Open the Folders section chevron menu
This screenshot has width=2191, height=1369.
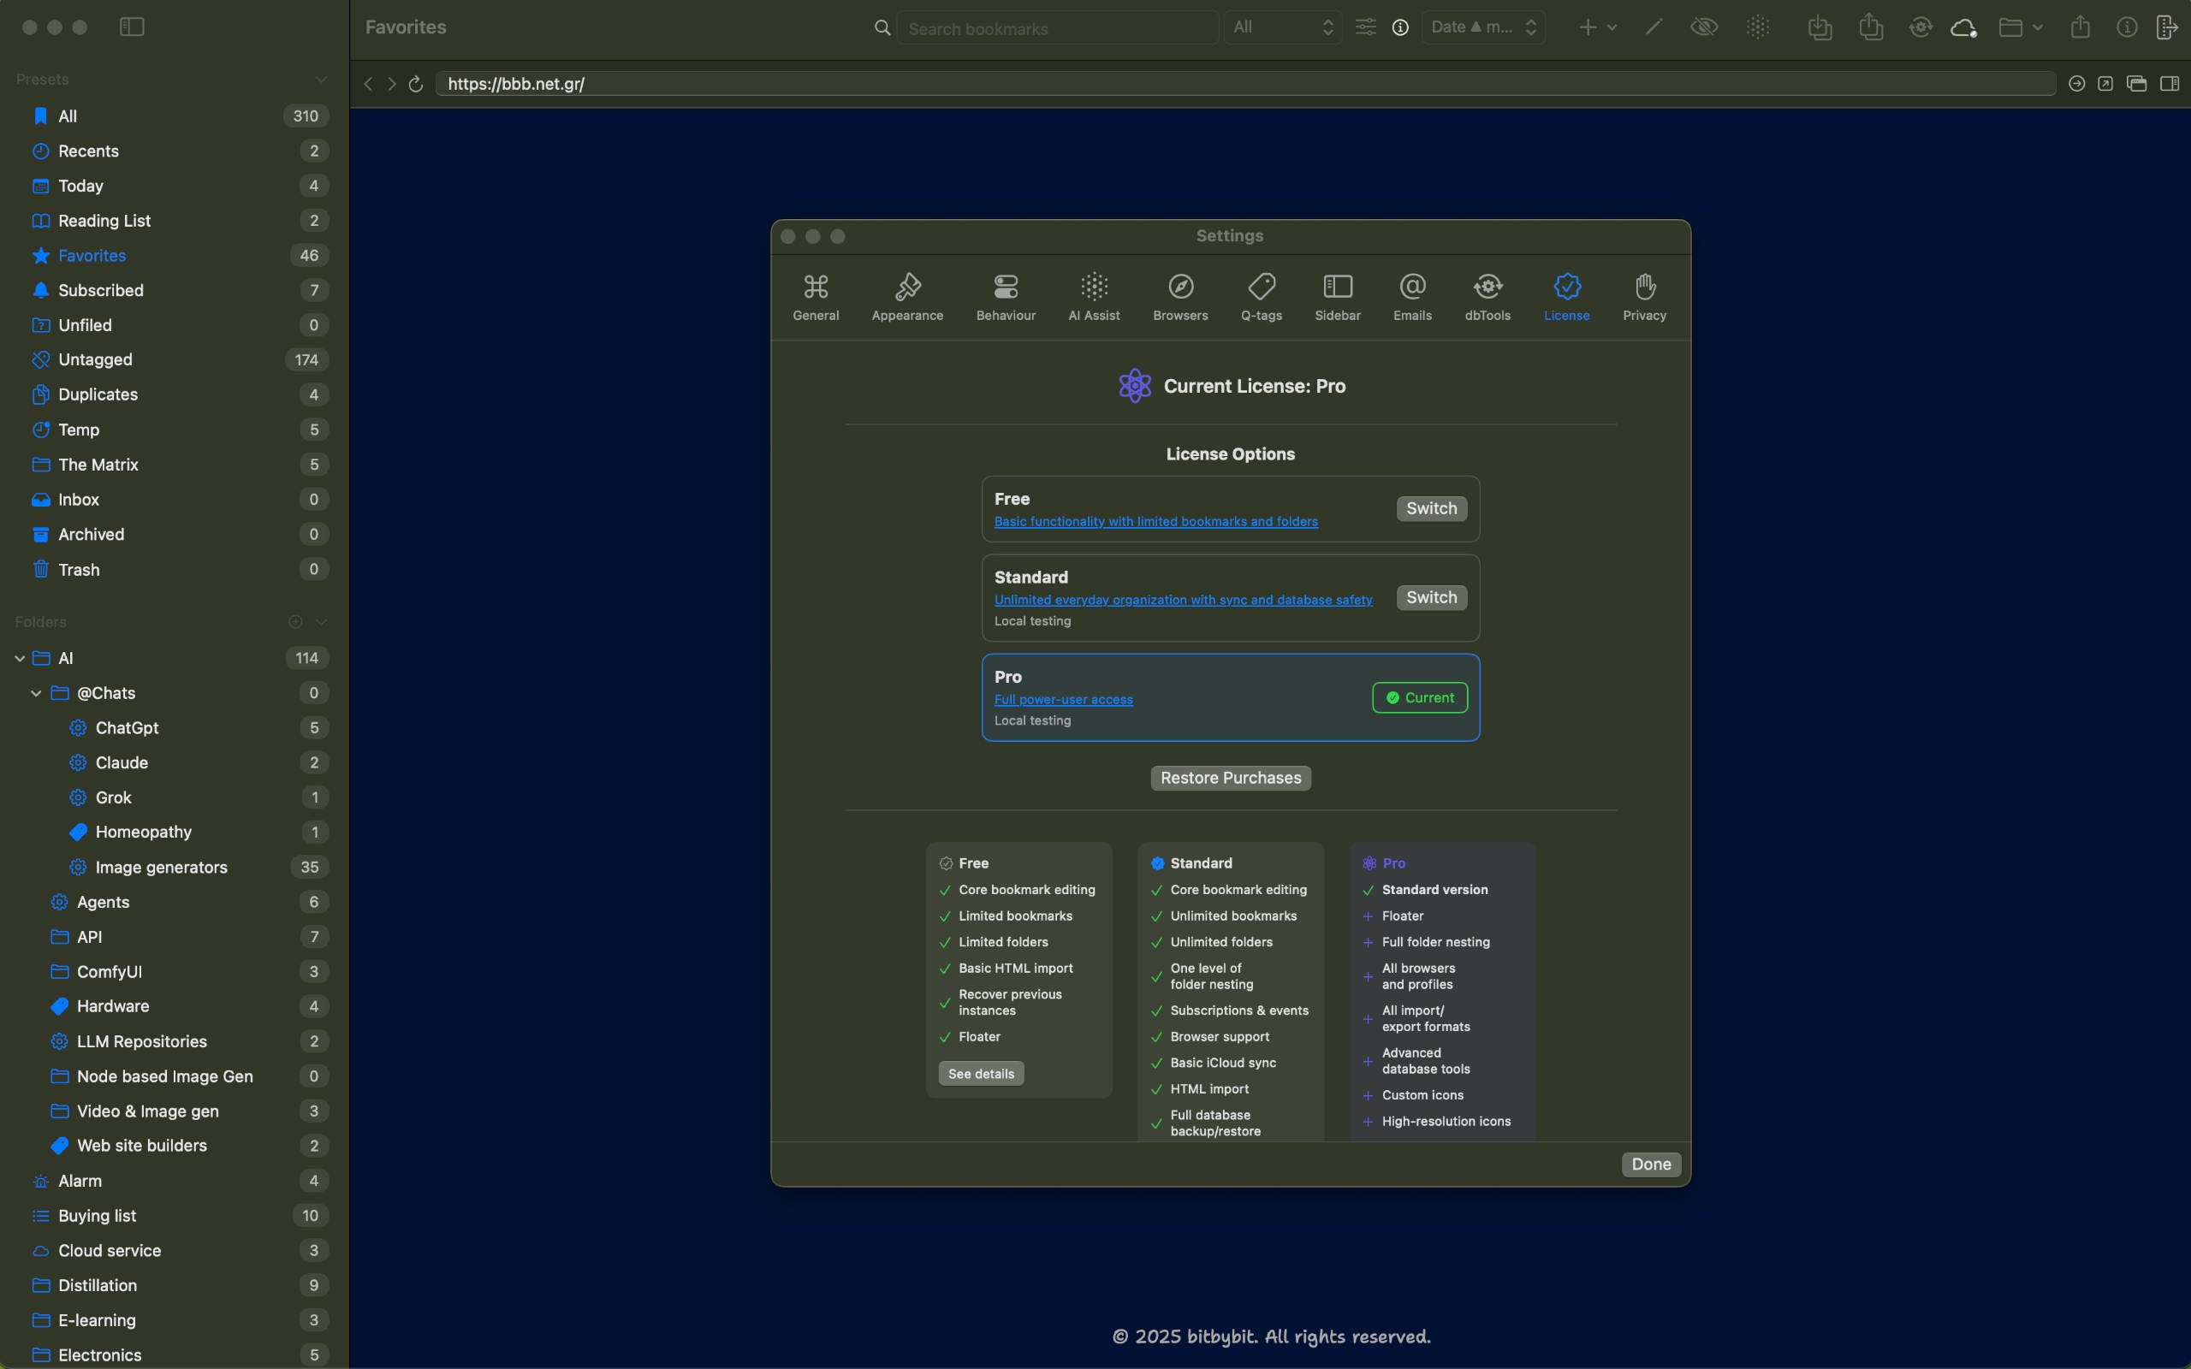coord(320,621)
